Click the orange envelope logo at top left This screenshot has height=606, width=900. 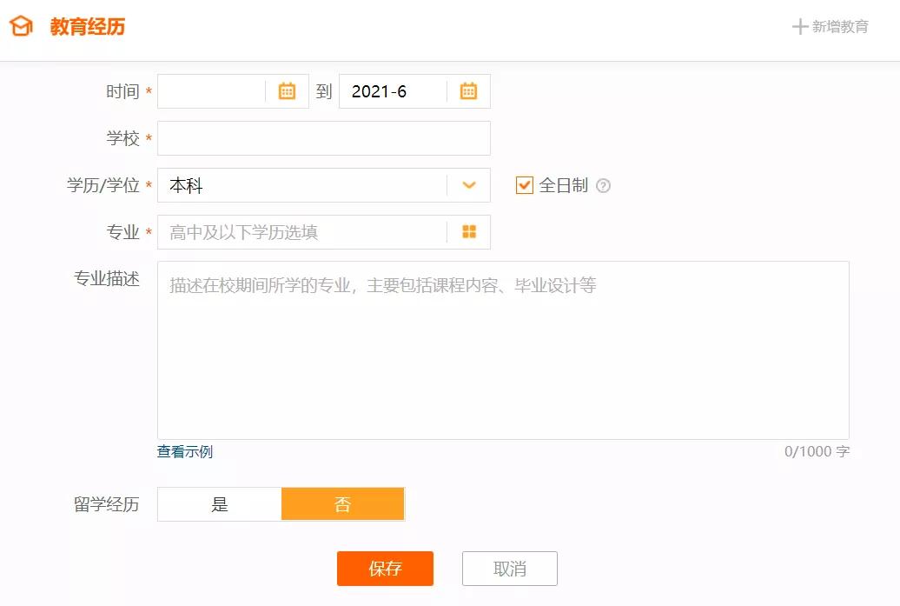pos(21,26)
